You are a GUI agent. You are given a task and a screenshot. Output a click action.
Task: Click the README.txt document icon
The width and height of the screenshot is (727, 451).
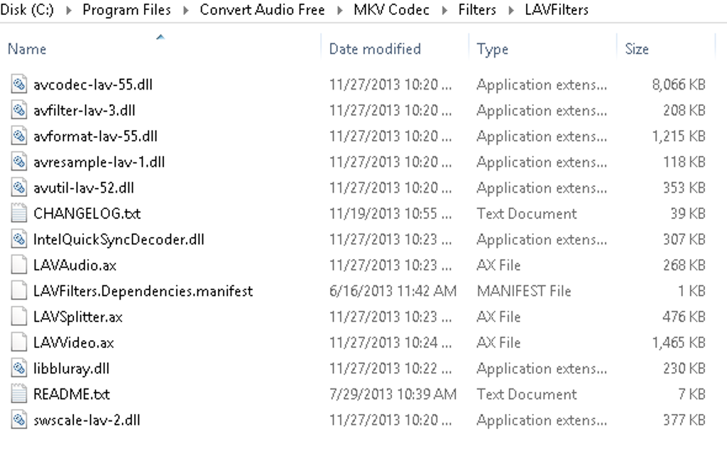19,394
